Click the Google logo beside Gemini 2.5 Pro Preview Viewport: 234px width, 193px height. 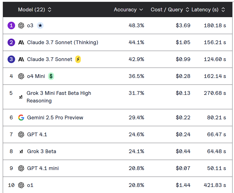coord(21,118)
